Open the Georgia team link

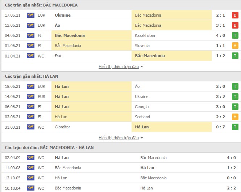click(142, 107)
